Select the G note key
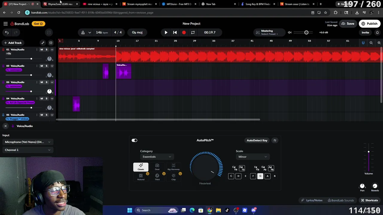The height and width of the screenshot is (215, 383). click(x=260, y=176)
